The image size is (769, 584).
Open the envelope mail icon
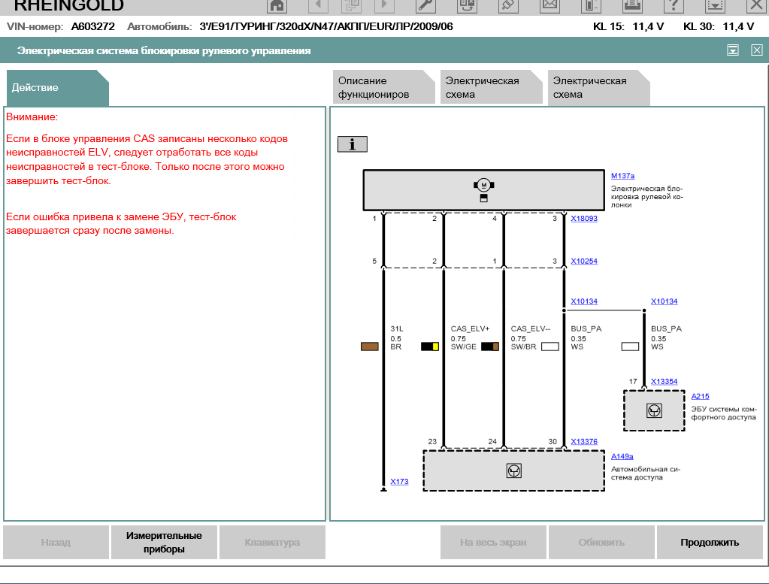tap(550, 5)
